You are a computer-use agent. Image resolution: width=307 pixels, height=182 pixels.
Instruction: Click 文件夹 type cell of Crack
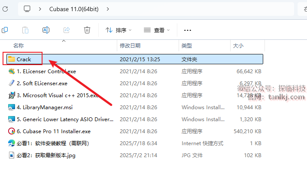(189, 60)
